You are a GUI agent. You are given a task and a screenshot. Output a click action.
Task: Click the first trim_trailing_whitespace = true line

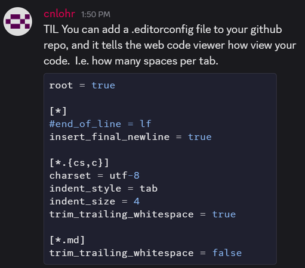(143, 214)
